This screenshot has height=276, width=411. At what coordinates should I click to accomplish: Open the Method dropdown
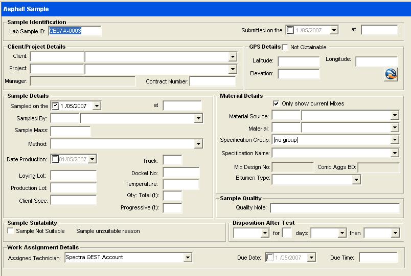point(199,144)
